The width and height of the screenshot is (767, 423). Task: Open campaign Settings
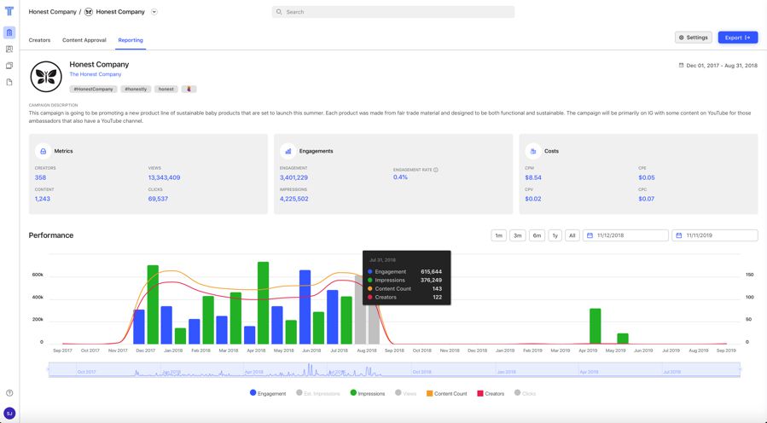(x=693, y=38)
